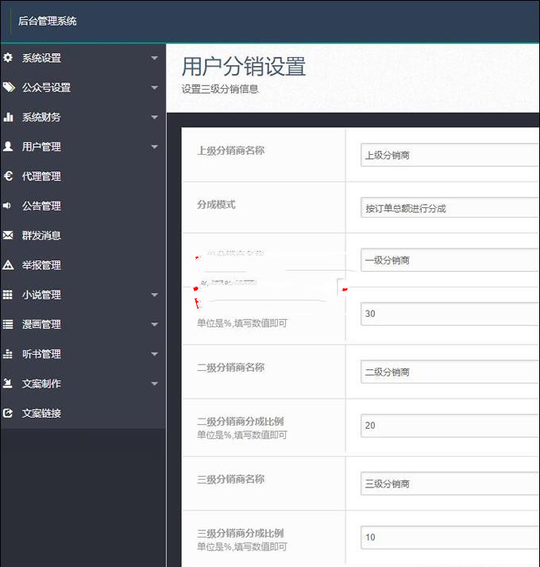Click the user icon beside 用户管理
This screenshot has height=567, width=540.
tap(8, 146)
